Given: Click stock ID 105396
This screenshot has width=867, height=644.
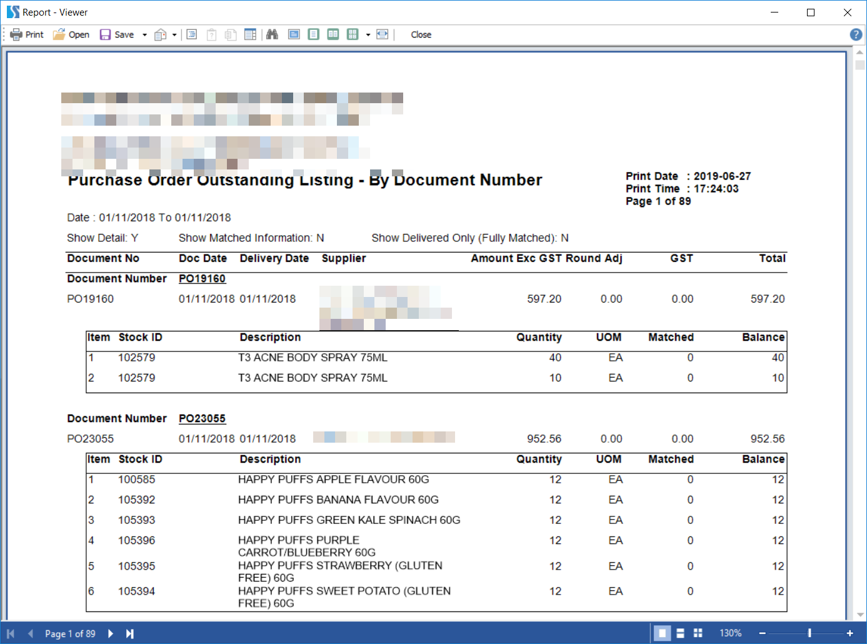Looking at the screenshot, I should point(136,540).
